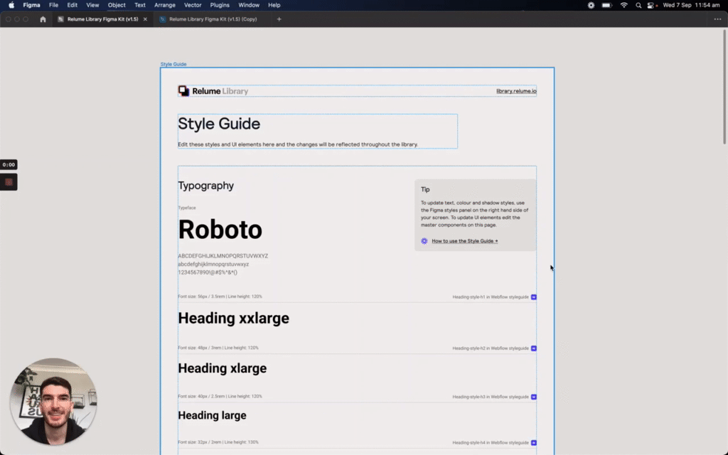Click the Webflow badge next to Heading-style-h4
Viewport: 728px width, 455px height.
pos(534,443)
